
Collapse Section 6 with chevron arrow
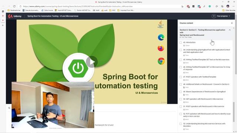coord(230,30)
